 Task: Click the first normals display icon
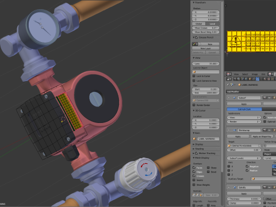[x=194, y=195]
